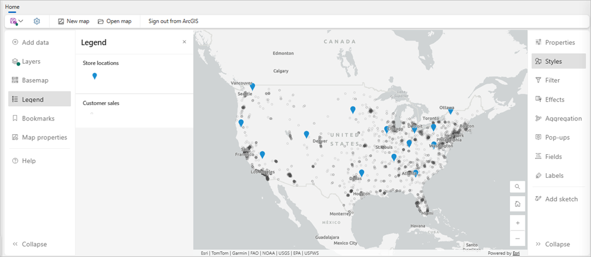The image size is (591, 257).
Task: Zoom out with the minus button
Action: point(518,239)
